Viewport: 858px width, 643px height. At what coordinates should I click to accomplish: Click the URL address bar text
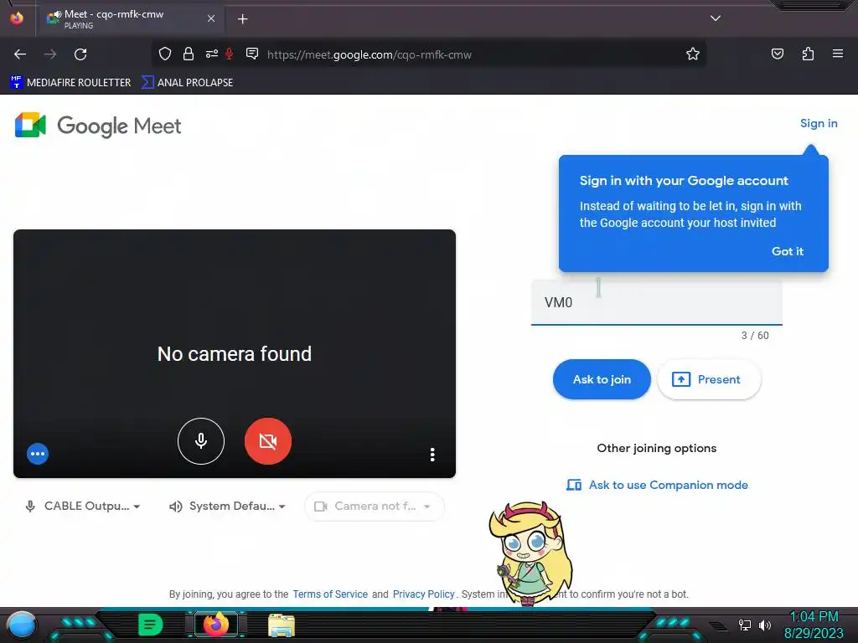point(370,54)
